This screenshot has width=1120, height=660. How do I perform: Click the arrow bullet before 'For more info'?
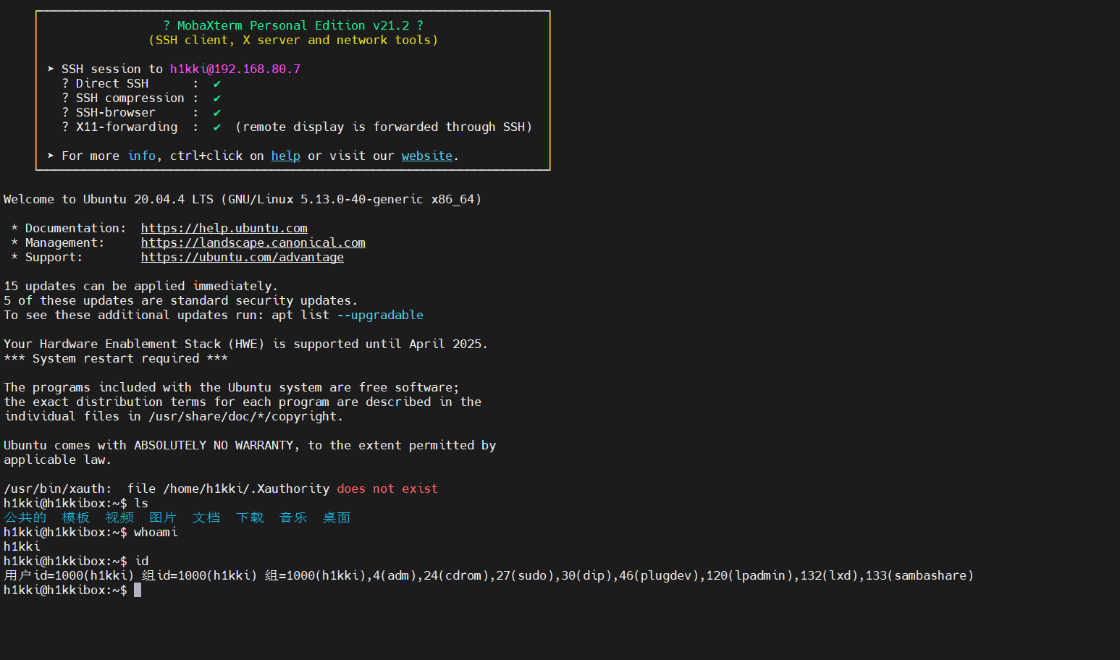[x=51, y=156]
